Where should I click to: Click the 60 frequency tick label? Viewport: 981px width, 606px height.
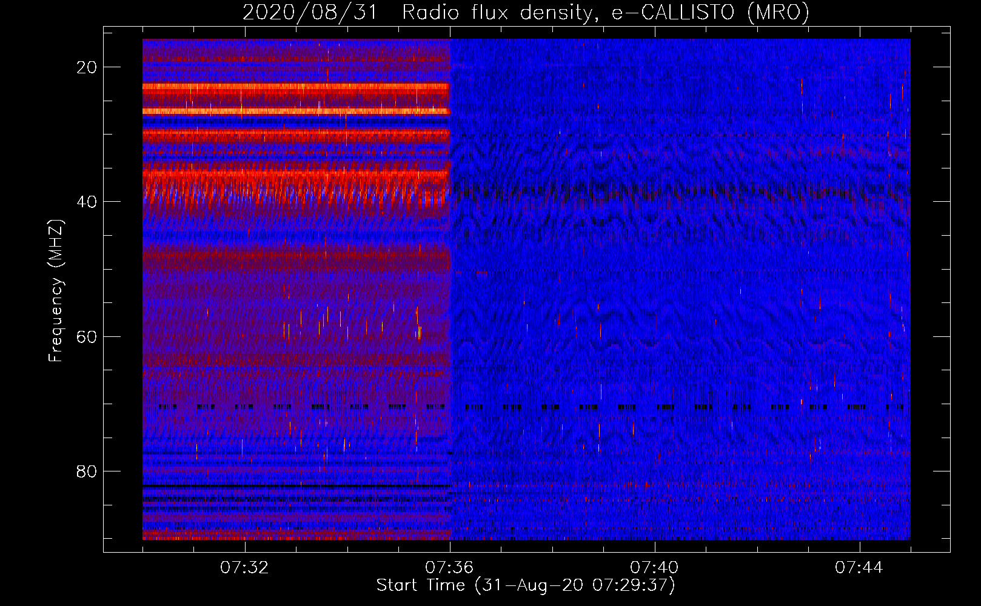(87, 336)
